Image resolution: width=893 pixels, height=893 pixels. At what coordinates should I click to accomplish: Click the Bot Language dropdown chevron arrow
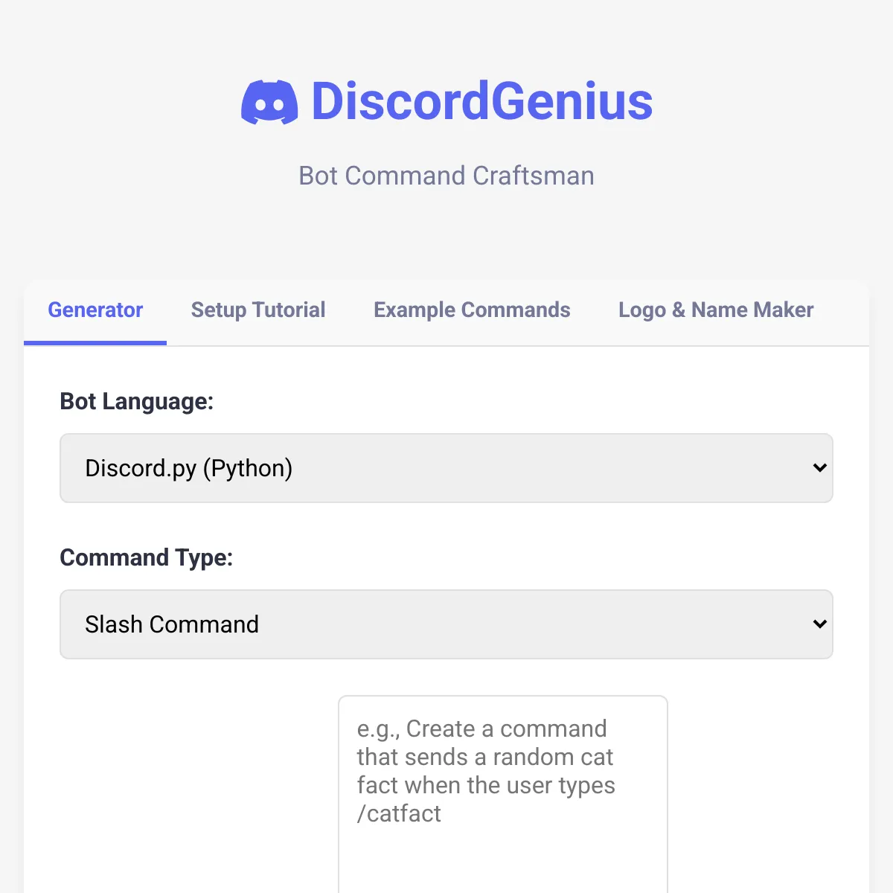(x=820, y=468)
